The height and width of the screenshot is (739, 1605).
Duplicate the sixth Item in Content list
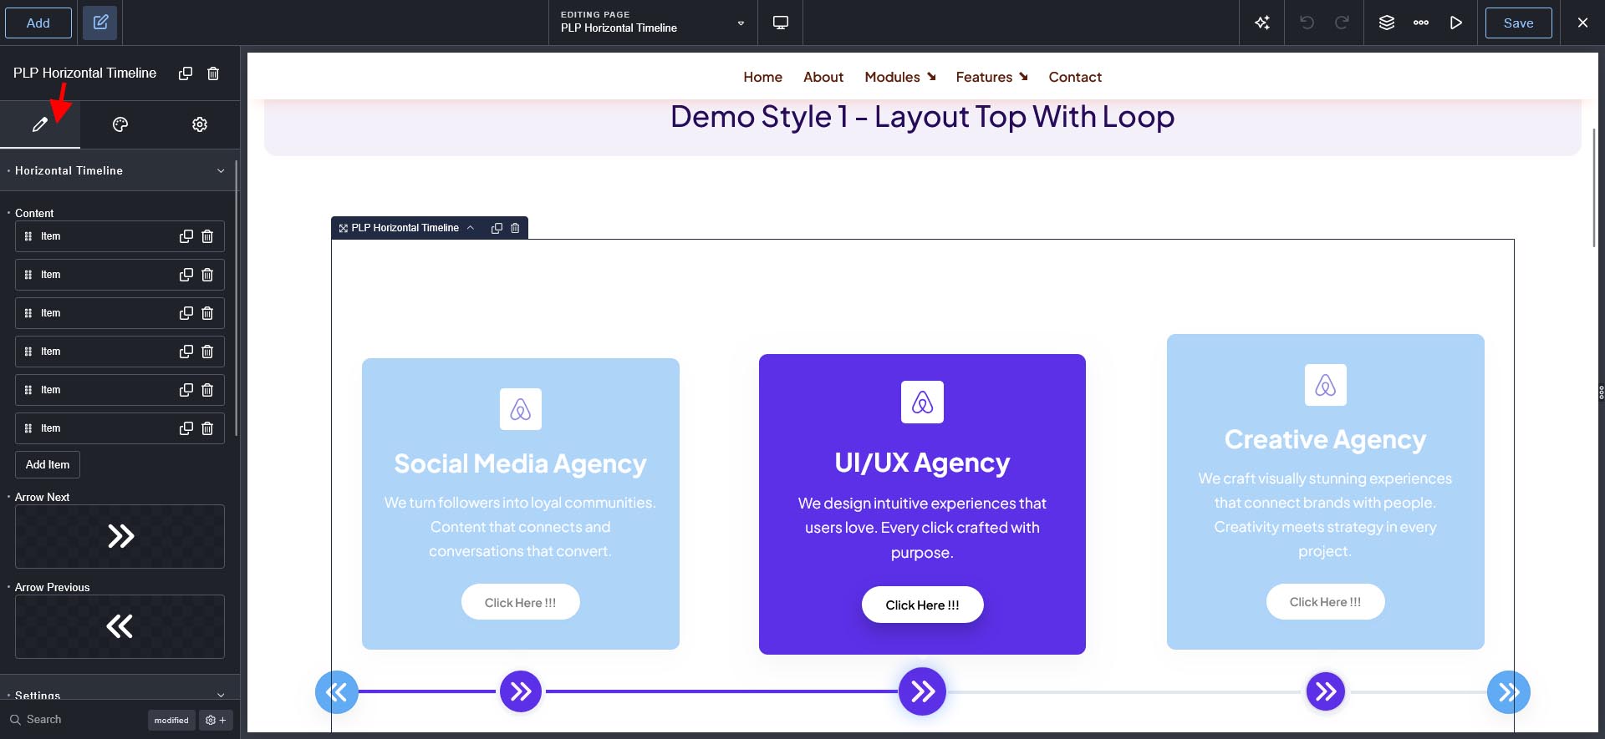click(186, 428)
